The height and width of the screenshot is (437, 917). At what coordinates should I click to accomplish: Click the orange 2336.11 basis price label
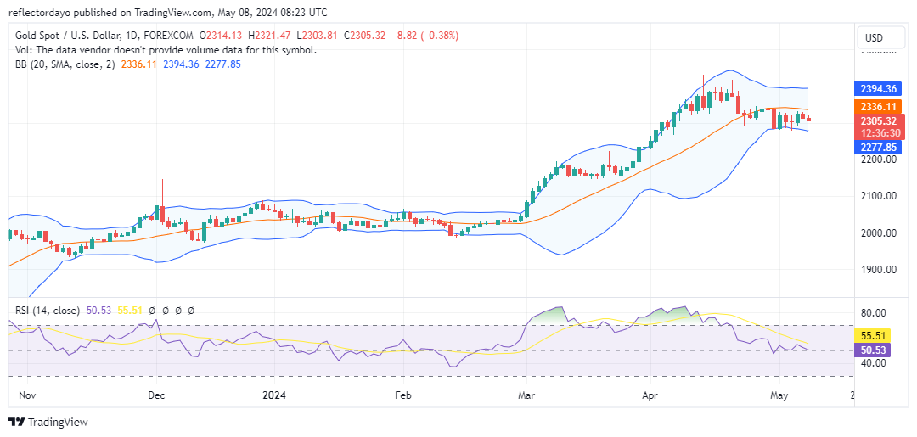coord(879,106)
